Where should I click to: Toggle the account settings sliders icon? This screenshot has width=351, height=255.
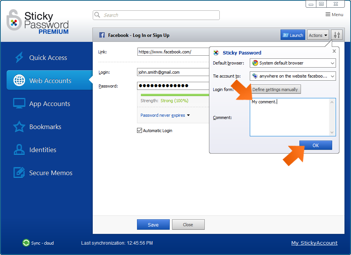coord(337,35)
